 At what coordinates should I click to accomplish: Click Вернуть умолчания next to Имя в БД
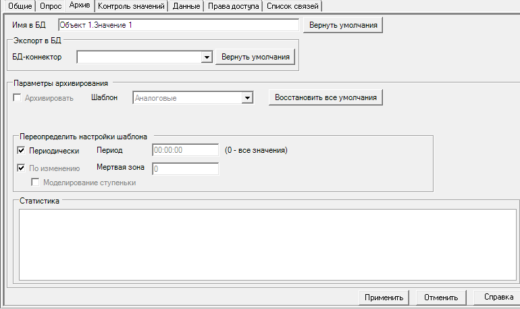[x=343, y=25]
